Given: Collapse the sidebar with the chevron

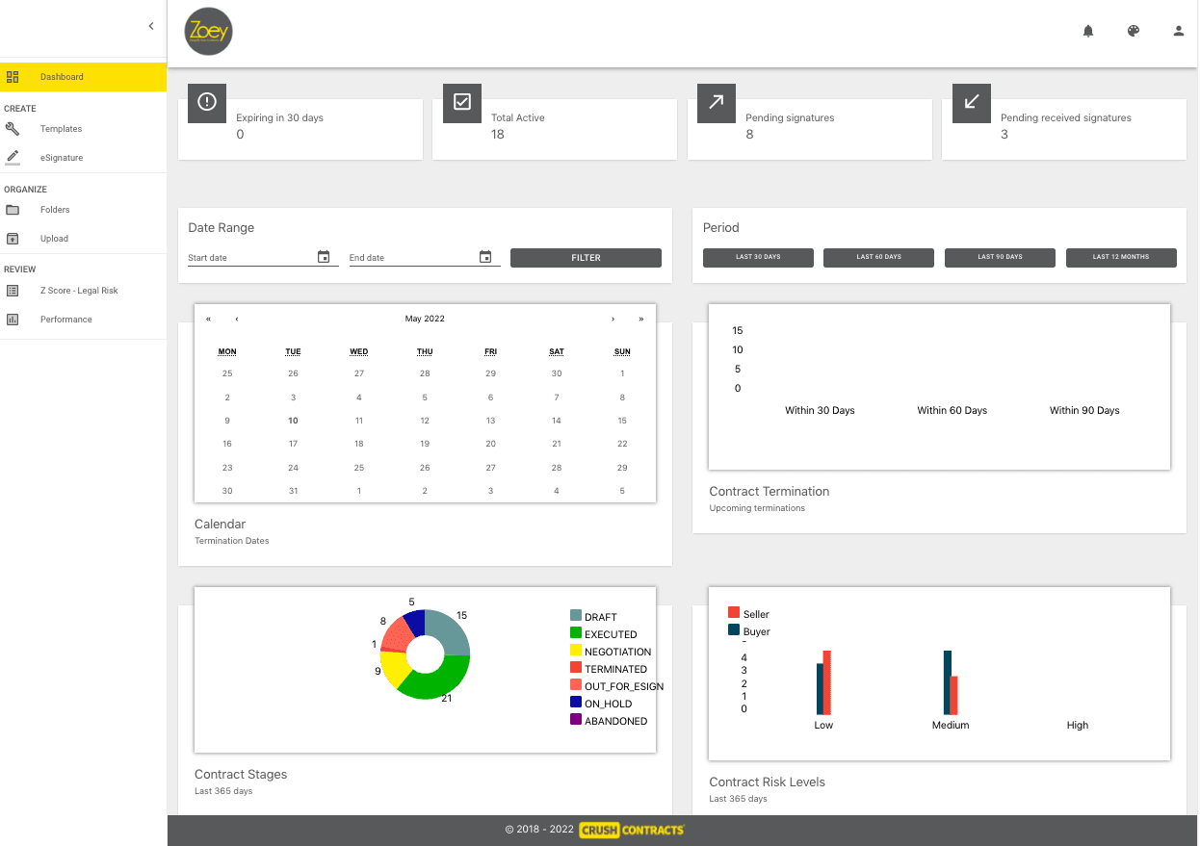Looking at the screenshot, I should coord(151,26).
